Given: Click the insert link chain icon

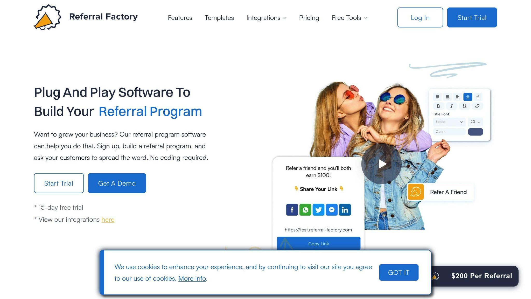Looking at the screenshot, I should pyautogui.click(x=477, y=106).
